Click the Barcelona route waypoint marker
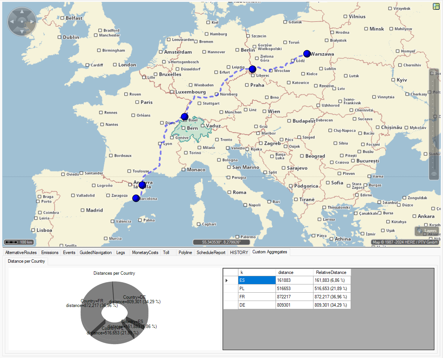 coord(136,198)
